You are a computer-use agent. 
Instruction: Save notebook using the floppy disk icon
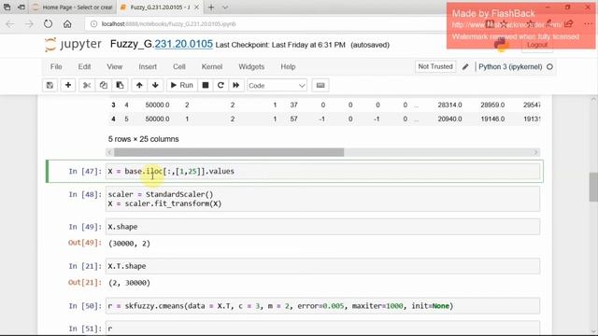50,85
